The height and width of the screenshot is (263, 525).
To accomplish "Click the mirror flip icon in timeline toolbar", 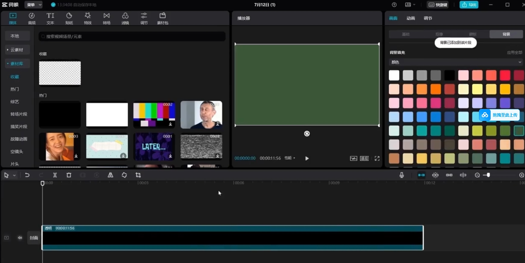I will coord(110,175).
